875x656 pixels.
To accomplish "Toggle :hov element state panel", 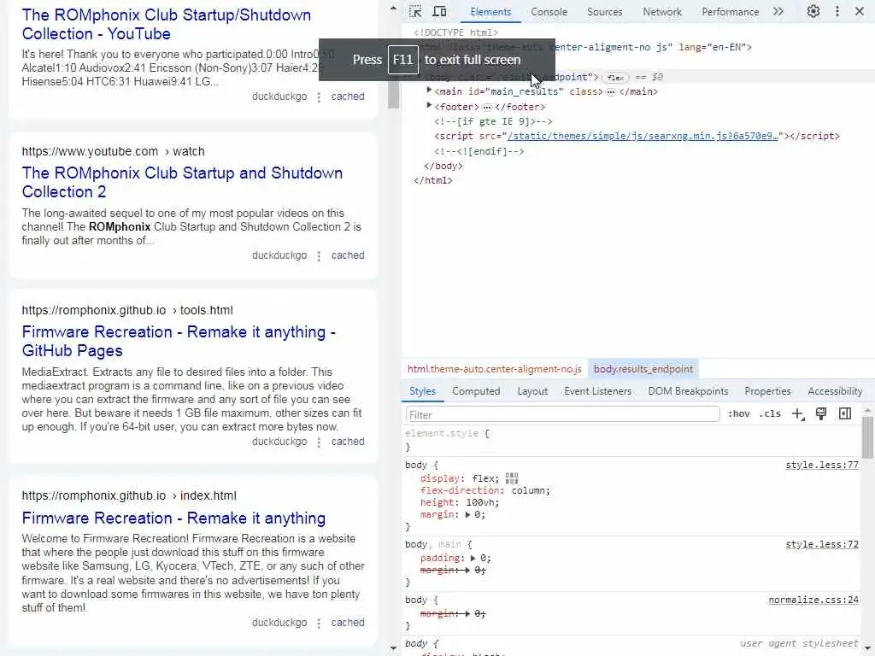I will pyautogui.click(x=738, y=414).
